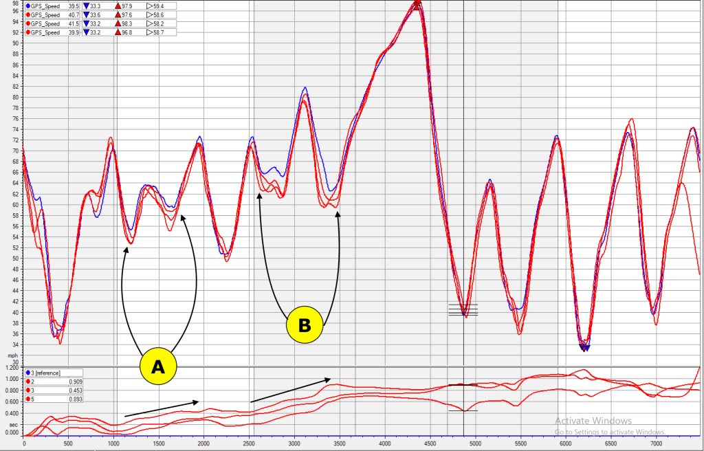Click the red maximum marker at the speed peak

pos(417,5)
